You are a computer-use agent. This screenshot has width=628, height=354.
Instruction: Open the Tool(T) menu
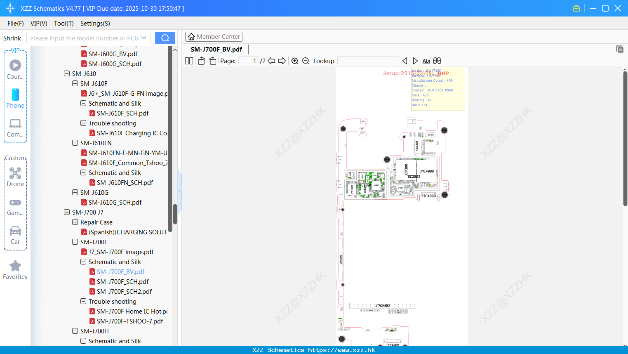tap(64, 23)
